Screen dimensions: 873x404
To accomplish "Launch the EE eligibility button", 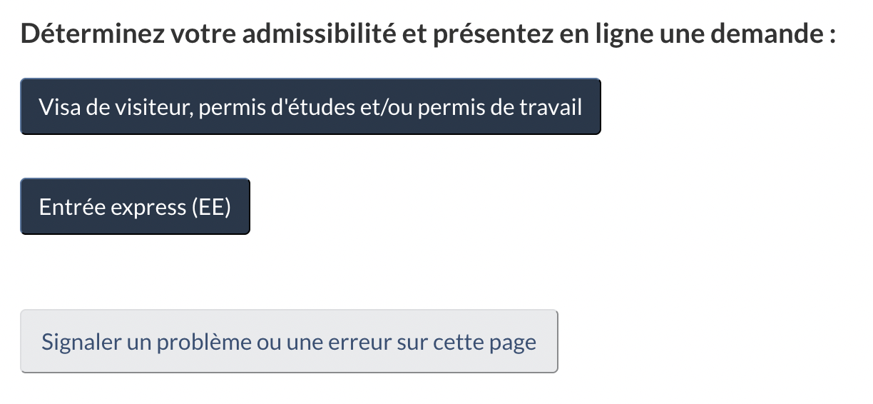I will click(x=135, y=206).
